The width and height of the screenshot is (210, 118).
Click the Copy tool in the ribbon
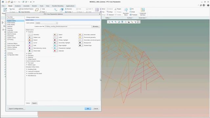12,9
